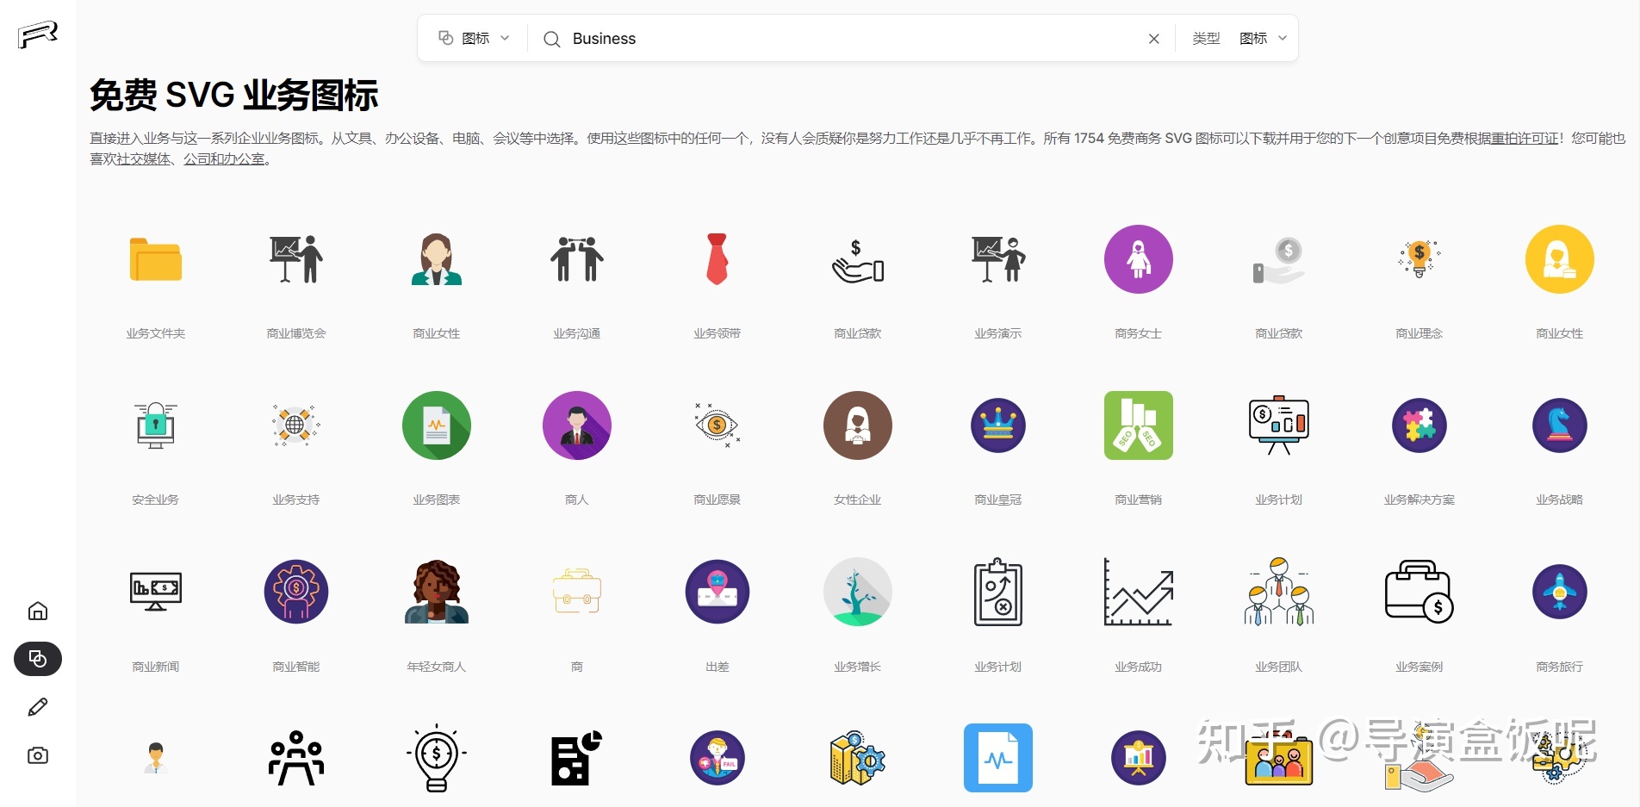This screenshot has width=1640, height=807.
Task: Follow the 公司和办公室 link
Action: coord(224,158)
